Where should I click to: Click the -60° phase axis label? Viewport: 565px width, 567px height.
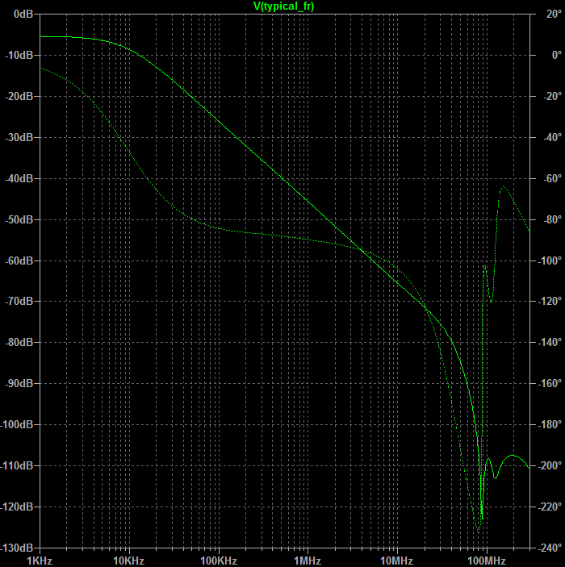click(x=552, y=178)
